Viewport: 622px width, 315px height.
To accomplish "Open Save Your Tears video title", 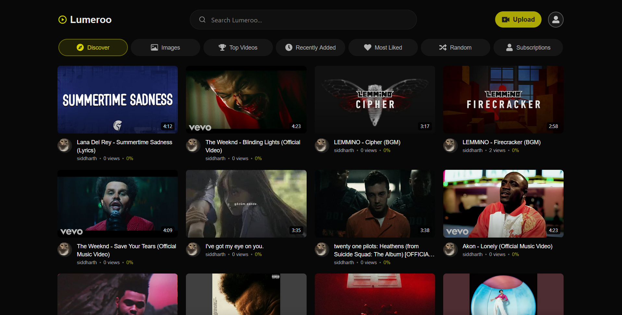I will coord(127,250).
